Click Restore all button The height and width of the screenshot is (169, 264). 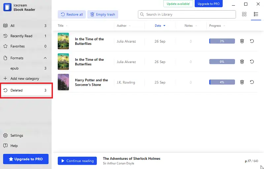[72, 15]
